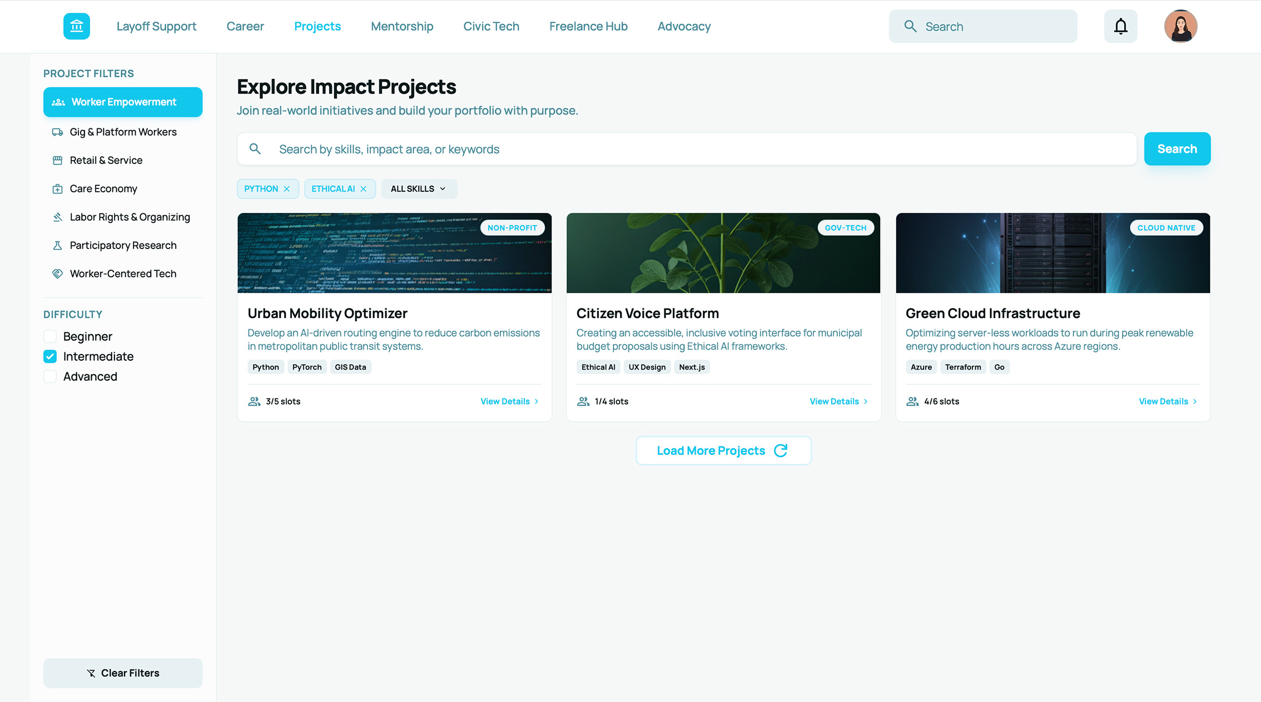1261x702 pixels.
Task: Click the Worker-Centered Tech layers icon
Action: coord(58,273)
